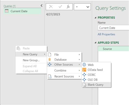Collapse the APPLIED STEPS section triangle
129x105 pixels.
pos(96,43)
